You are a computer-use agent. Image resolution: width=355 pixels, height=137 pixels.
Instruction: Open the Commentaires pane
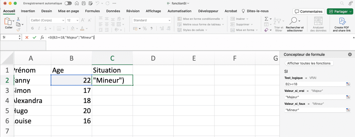[308, 11]
